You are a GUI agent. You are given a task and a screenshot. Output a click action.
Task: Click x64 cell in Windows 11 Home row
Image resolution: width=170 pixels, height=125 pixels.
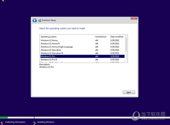pos(97,40)
